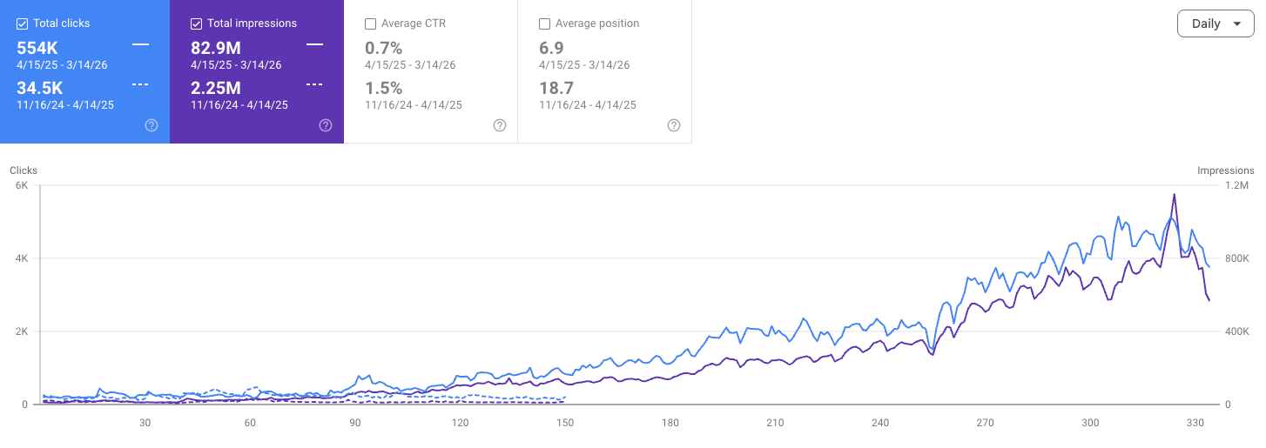The width and height of the screenshot is (1266, 448).
Task: Click solid line legend in Total impressions card
Action: point(314,43)
